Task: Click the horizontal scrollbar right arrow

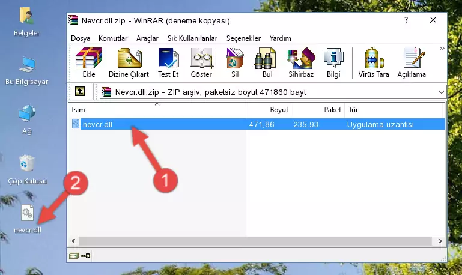Action: tap(440, 241)
